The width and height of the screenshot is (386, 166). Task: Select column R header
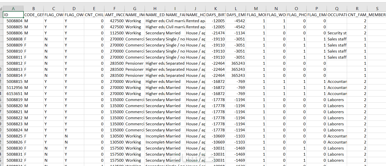(357, 9)
